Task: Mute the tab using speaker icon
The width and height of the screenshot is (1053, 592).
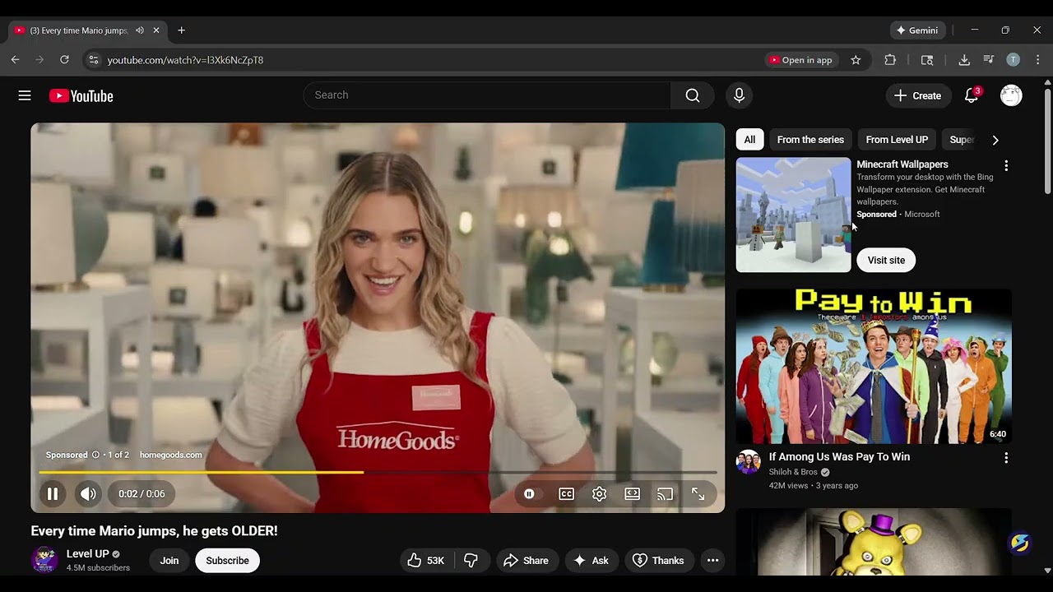Action: click(139, 30)
